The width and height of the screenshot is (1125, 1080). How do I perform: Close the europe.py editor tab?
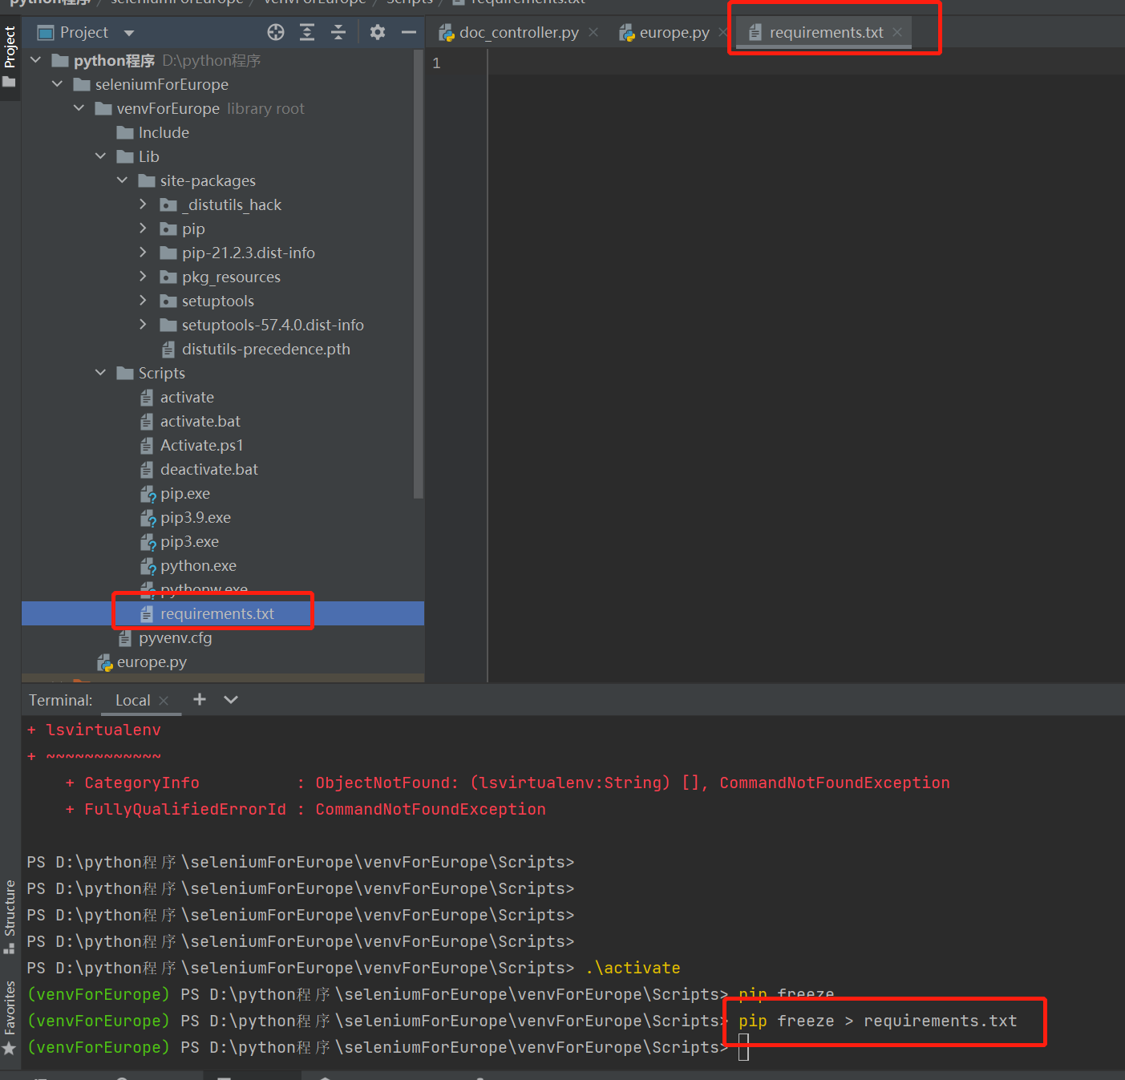click(723, 32)
